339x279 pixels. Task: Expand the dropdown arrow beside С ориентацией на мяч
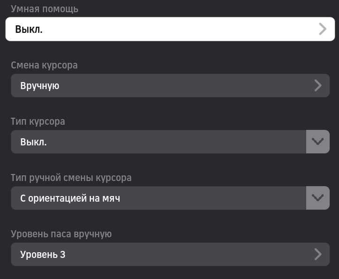click(318, 198)
